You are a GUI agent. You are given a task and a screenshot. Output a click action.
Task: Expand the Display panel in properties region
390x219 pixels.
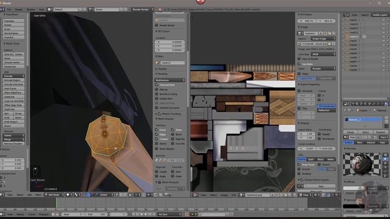point(161,69)
